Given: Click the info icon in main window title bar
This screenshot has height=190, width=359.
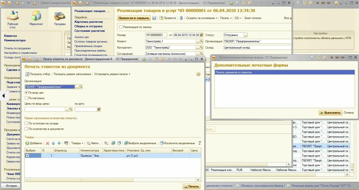Looking at the screenshot, I should coord(336,3).
